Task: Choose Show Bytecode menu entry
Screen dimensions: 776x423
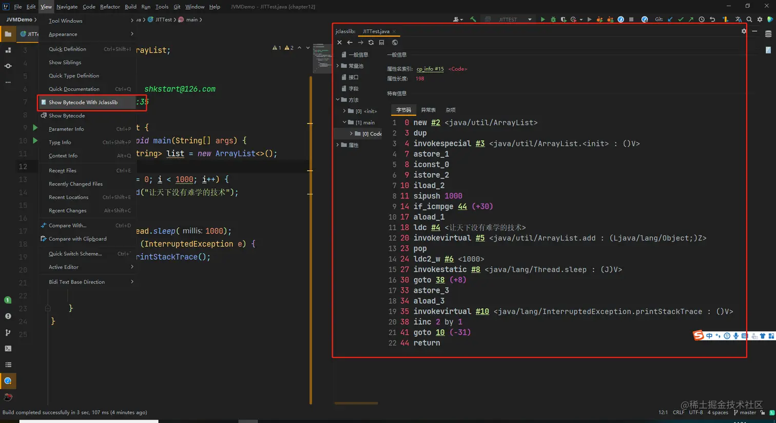Action: (x=88, y=116)
